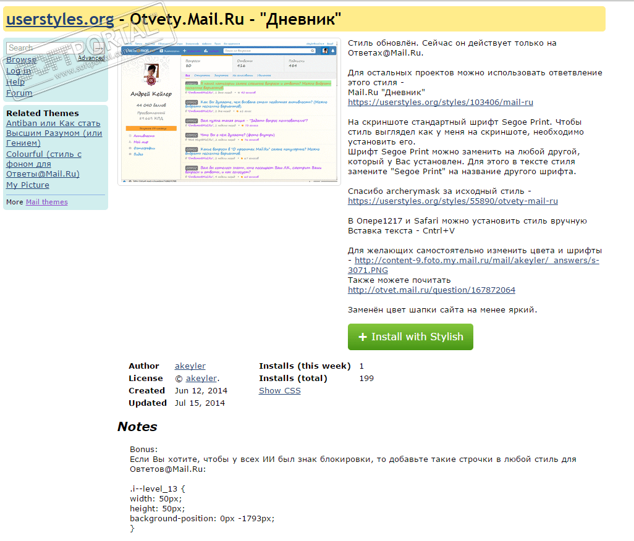Open the userstyles.org home link

pos(60,19)
